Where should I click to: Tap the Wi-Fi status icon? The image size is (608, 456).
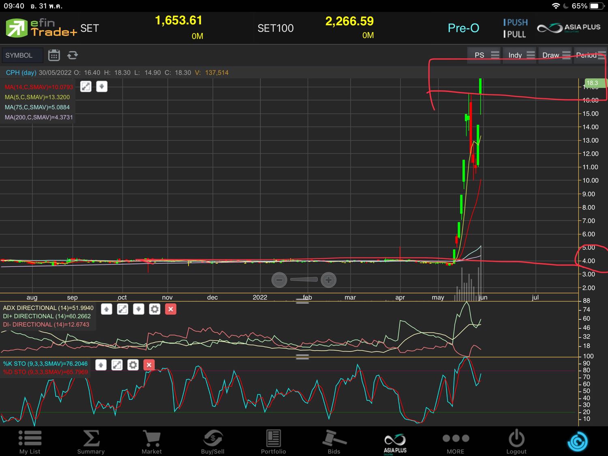tap(556, 6)
